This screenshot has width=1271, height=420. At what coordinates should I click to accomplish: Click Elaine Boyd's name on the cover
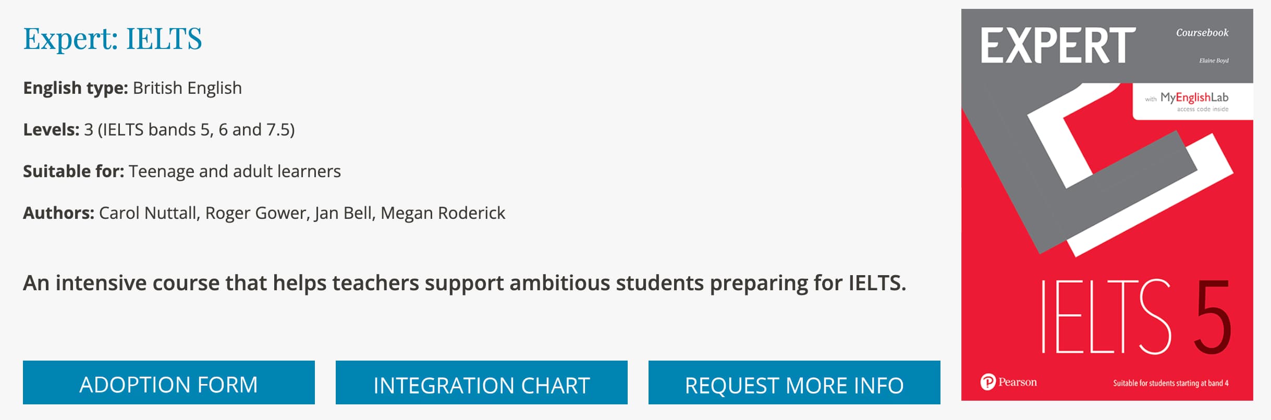point(1214,60)
